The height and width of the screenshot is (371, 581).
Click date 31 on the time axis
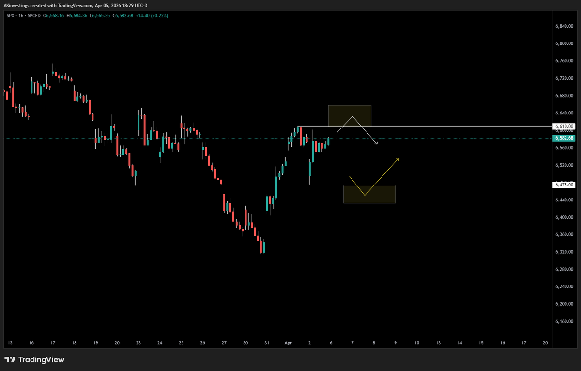267,343
